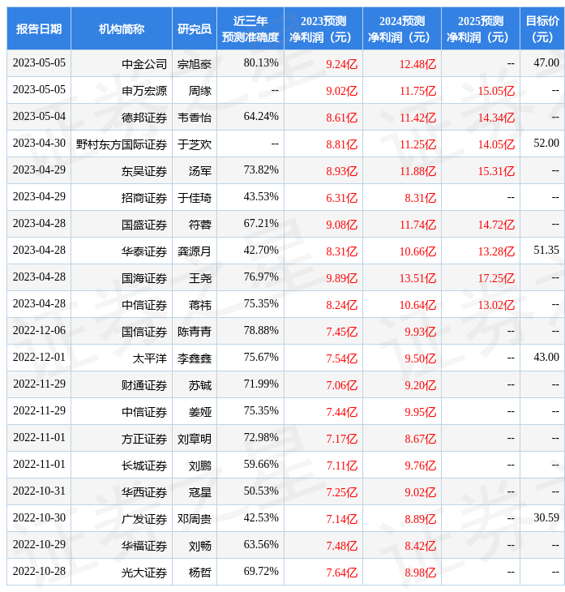Click the date 2023-04-30

coord(39,143)
